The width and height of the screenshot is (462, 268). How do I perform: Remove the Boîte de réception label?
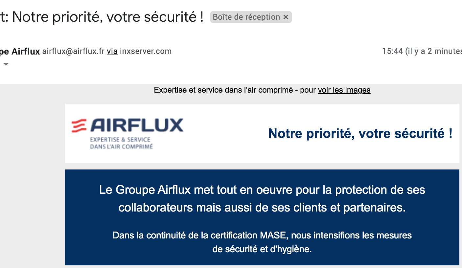pos(286,17)
